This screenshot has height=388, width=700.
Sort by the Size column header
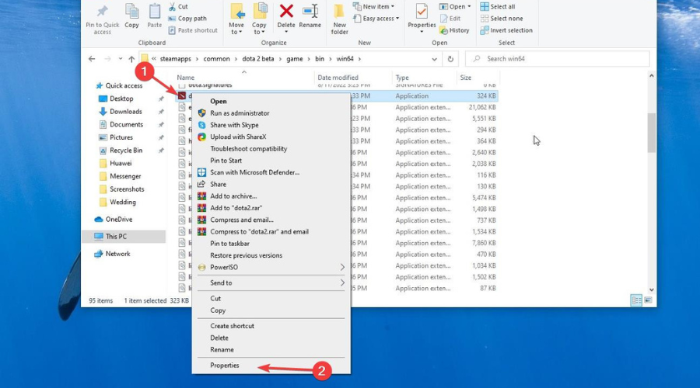pyautogui.click(x=466, y=78)
